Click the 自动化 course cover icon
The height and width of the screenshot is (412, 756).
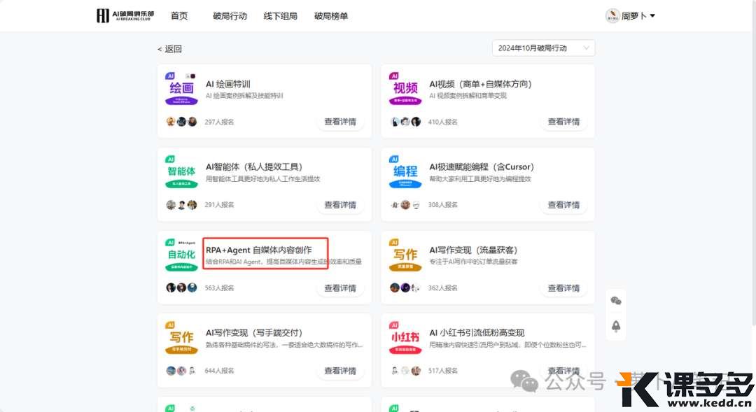click(x=181, y=255)
